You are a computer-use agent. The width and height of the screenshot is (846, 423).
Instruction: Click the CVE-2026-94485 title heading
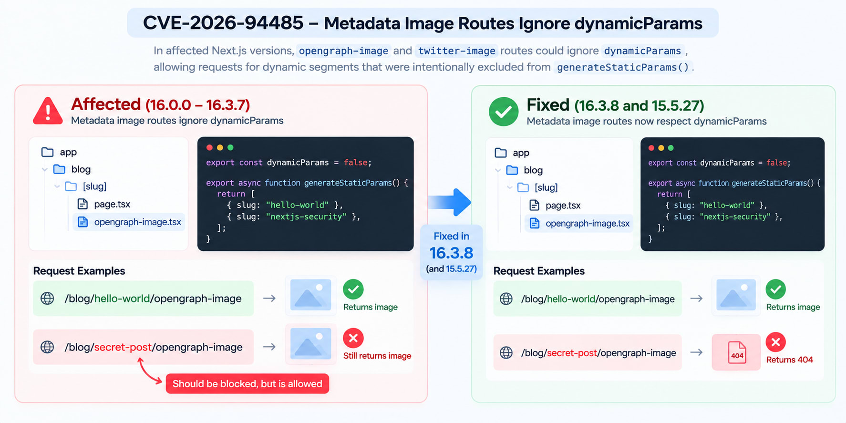coord(423,23)
